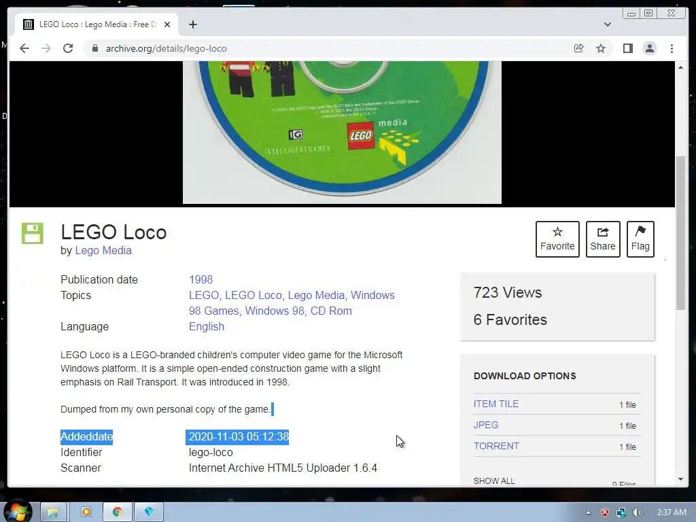The width and height of the screenshot is (696, 522).
Task: Bookmark this tab with the star icon
Action: point(601,48)
